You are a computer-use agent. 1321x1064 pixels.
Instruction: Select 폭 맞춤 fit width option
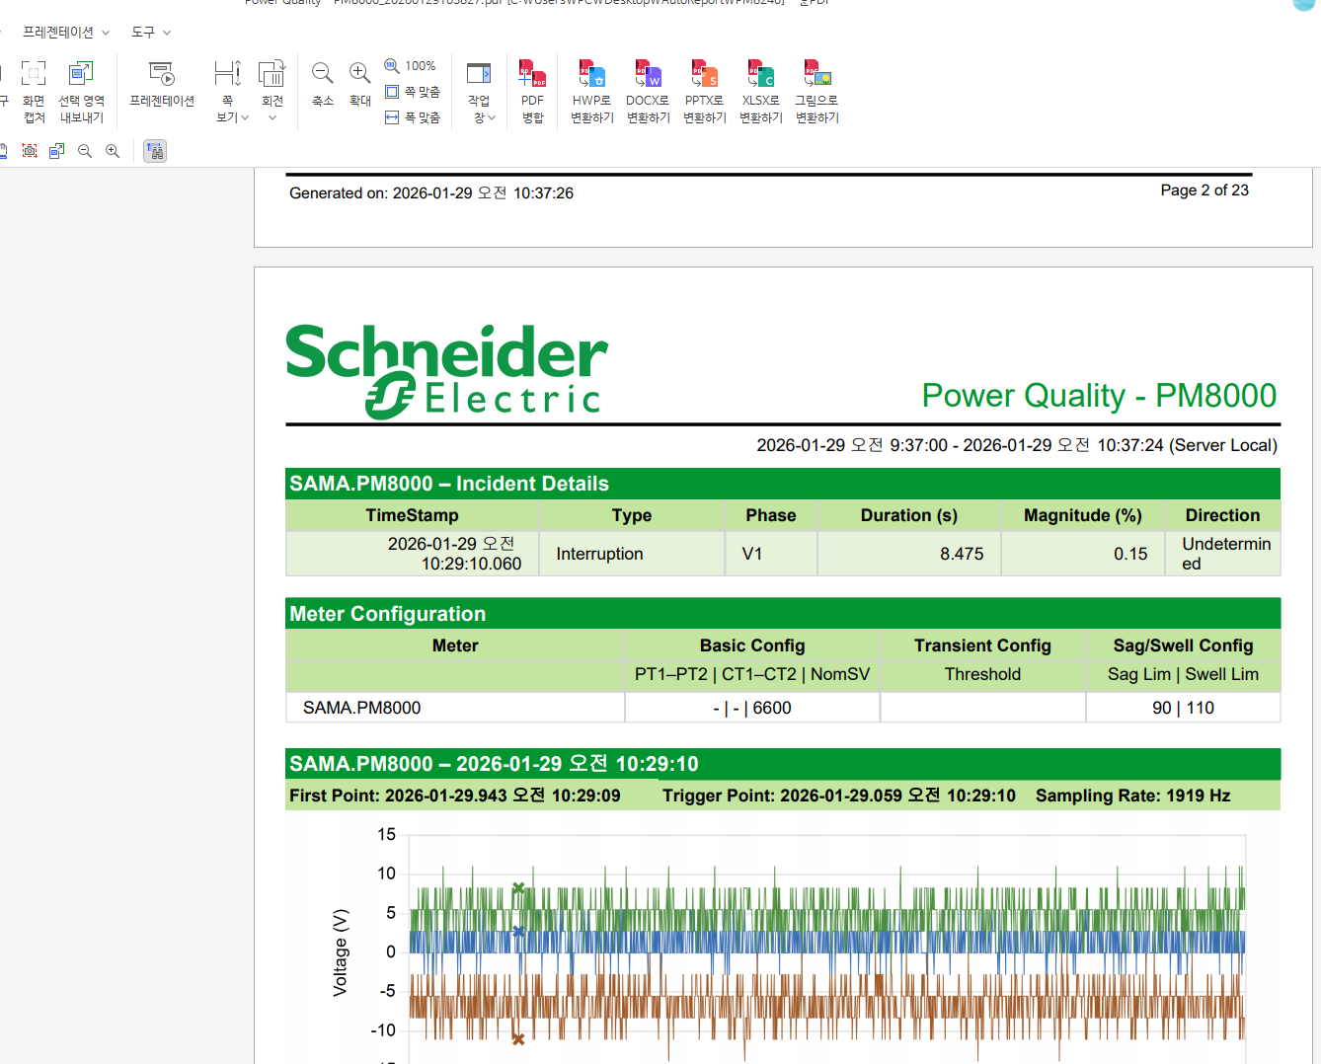point(413,117)
